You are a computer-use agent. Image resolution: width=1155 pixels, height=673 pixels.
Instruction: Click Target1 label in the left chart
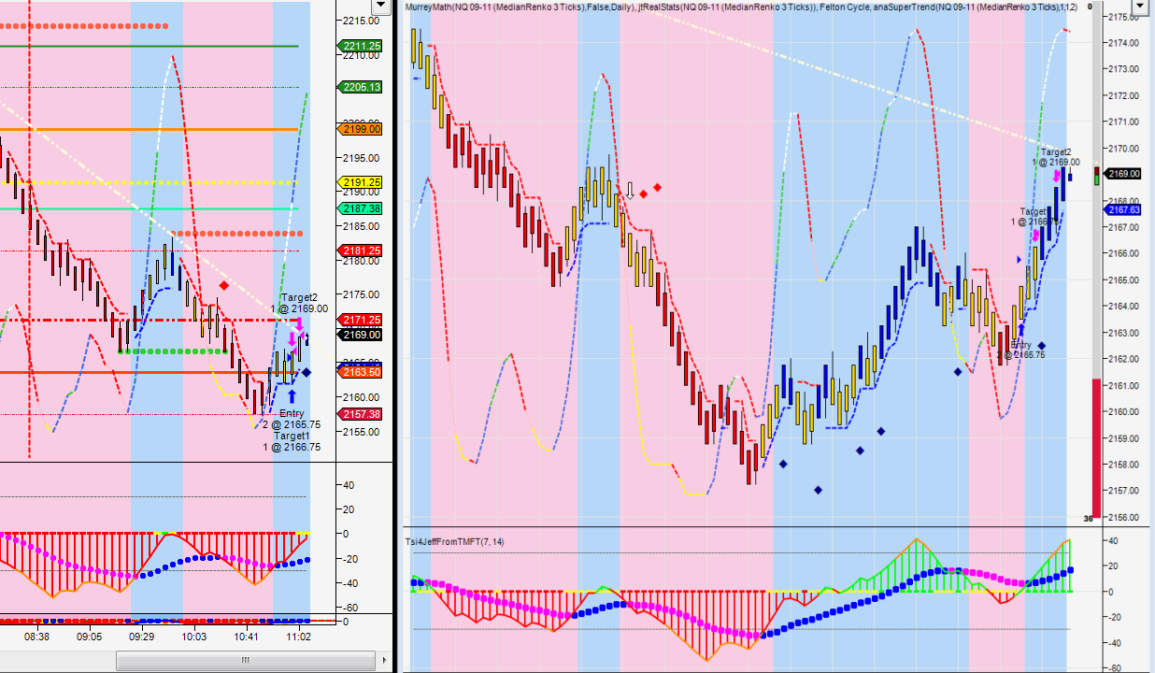(x=292, y=436)
